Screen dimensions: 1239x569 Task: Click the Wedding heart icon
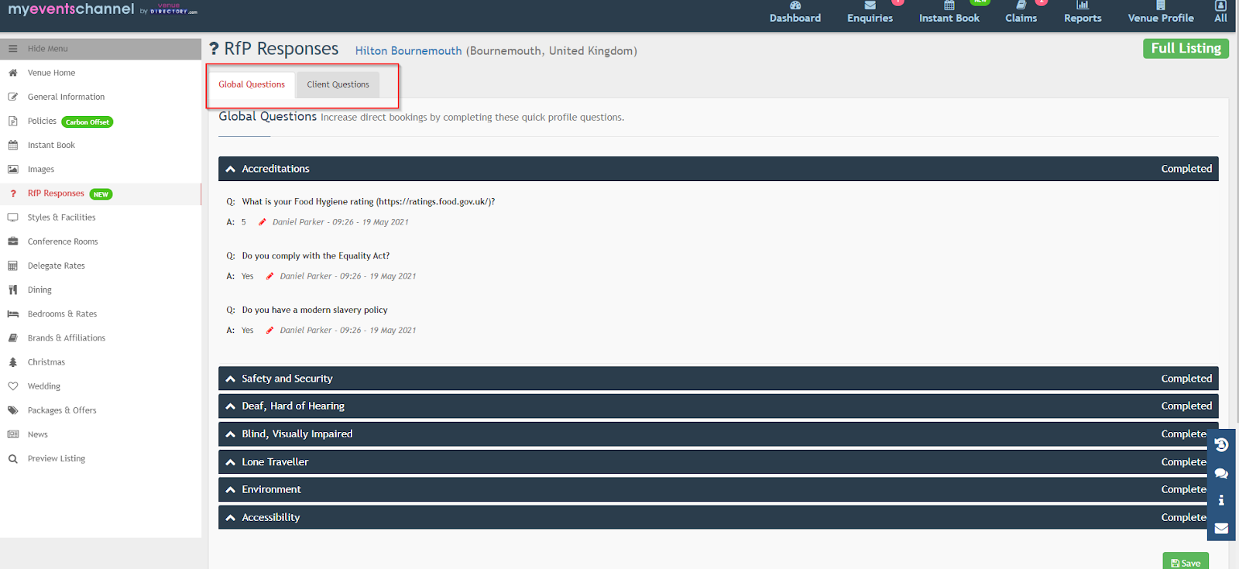13,386
